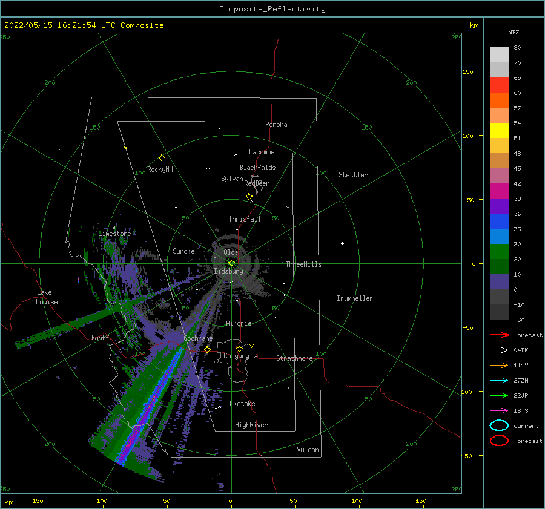Select the yellow 51 dBZ color swatch
Screen dimensions: 545x509
coord(499,130)
